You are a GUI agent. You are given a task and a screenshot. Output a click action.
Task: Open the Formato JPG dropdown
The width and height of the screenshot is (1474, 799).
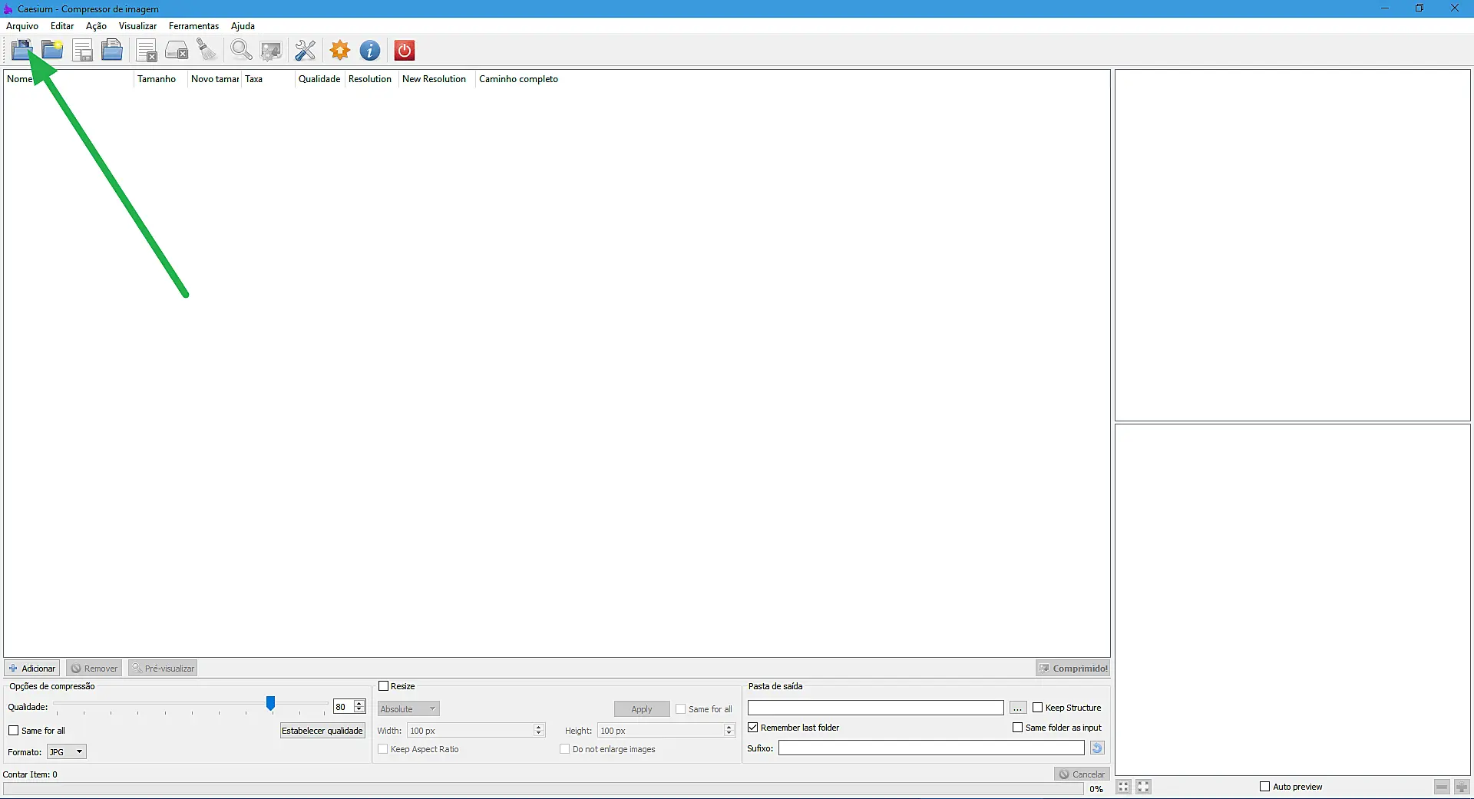coord(67,752)
